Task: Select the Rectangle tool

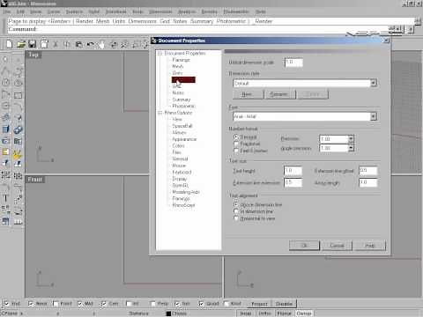Action: click(18, 95)
